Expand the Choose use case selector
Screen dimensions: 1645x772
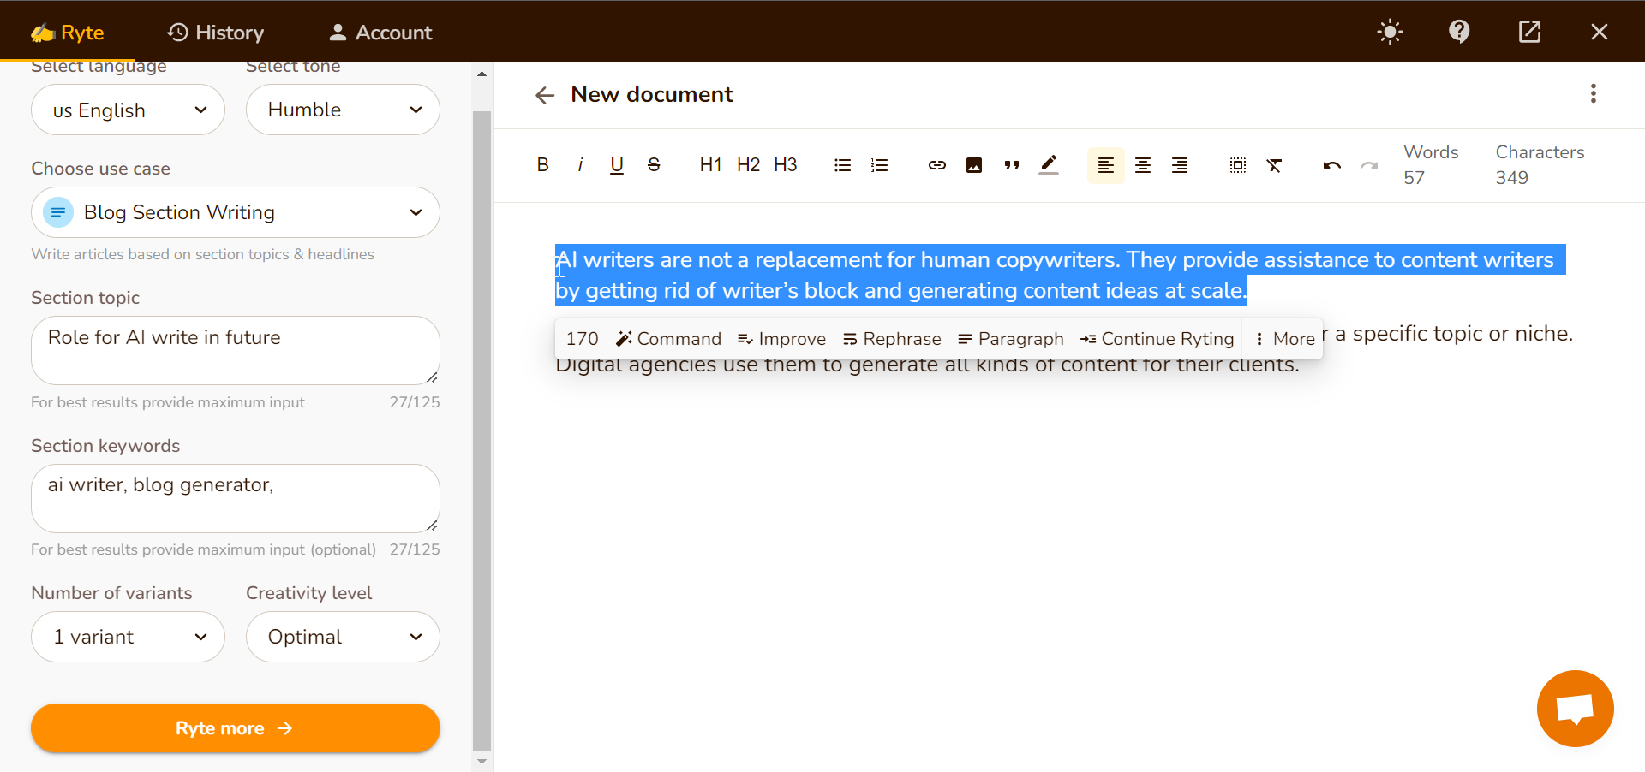pos(235,212)
